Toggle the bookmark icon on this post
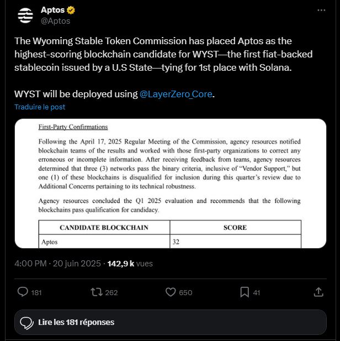Image resolution: width=340 pixels, height=341 pixels. 245,292
